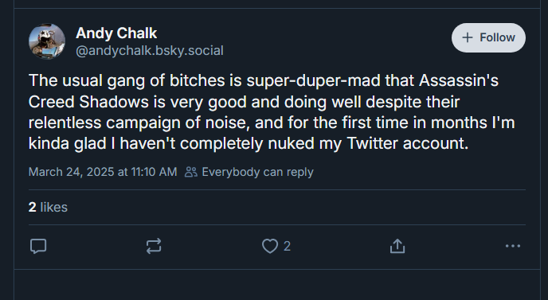View who liked via 2 likes link

click(x=48, y=207)
